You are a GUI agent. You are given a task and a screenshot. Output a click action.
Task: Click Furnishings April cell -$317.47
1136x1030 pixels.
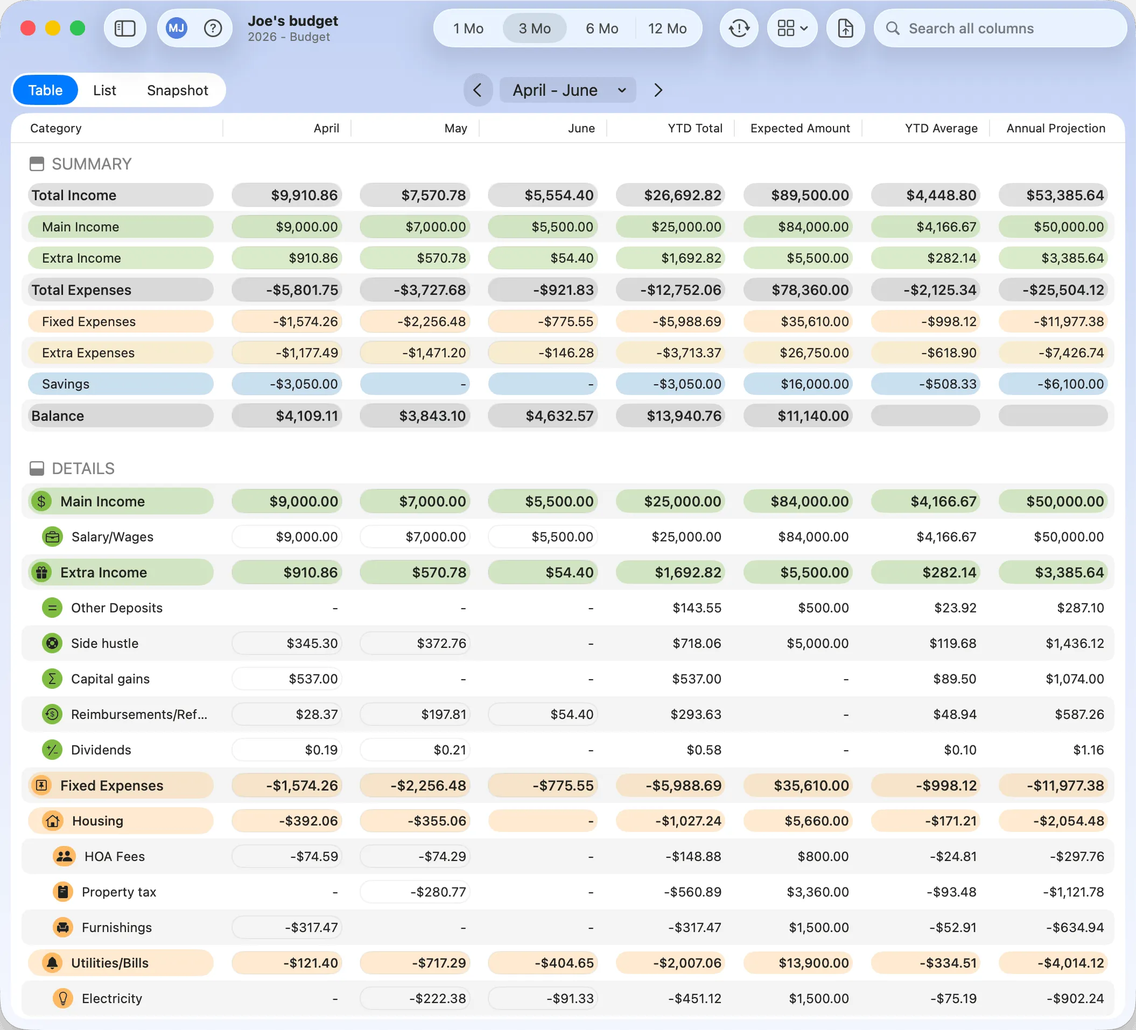point(287,927)
